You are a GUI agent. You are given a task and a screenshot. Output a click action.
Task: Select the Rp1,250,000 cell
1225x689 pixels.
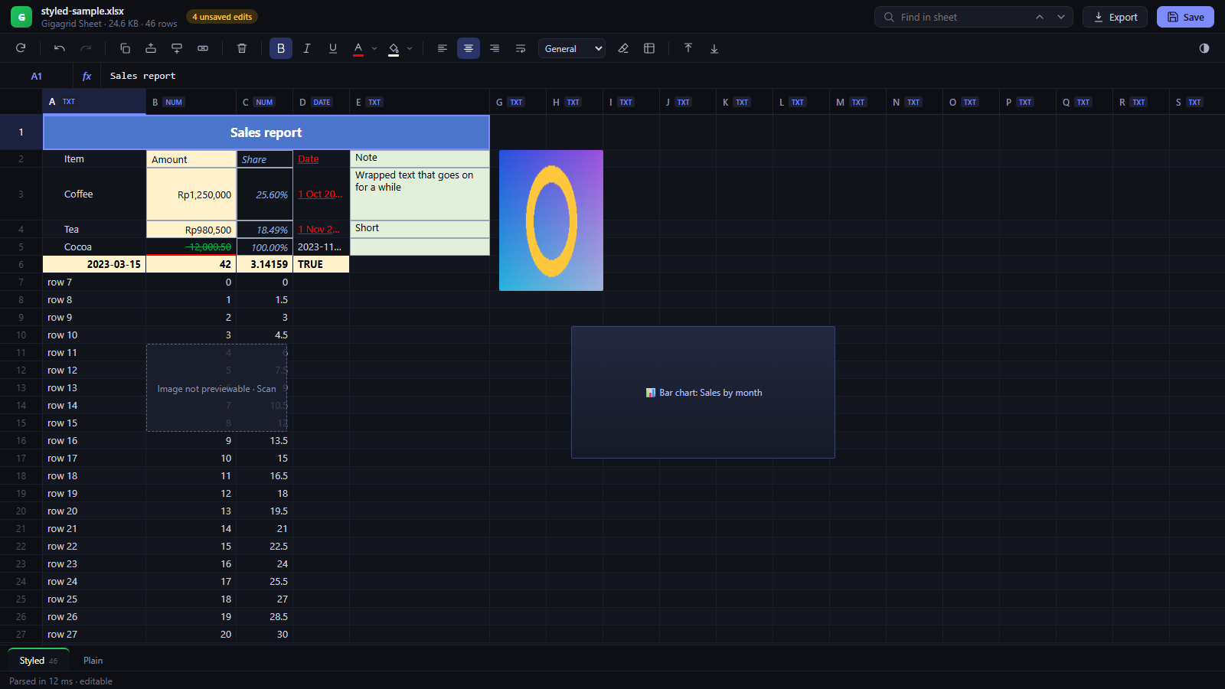(191, 194)
